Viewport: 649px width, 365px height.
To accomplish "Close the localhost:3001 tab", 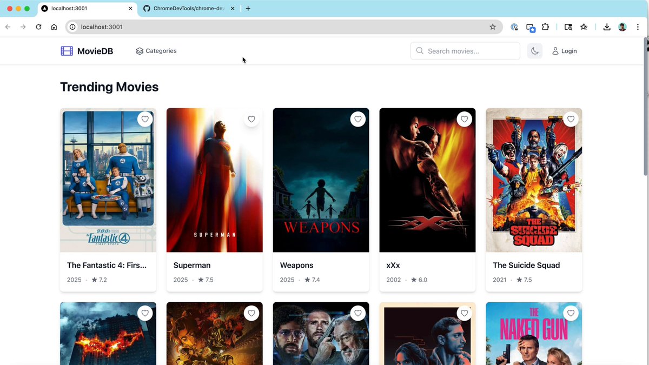I will pyautogui.click(x=130, y=9).
